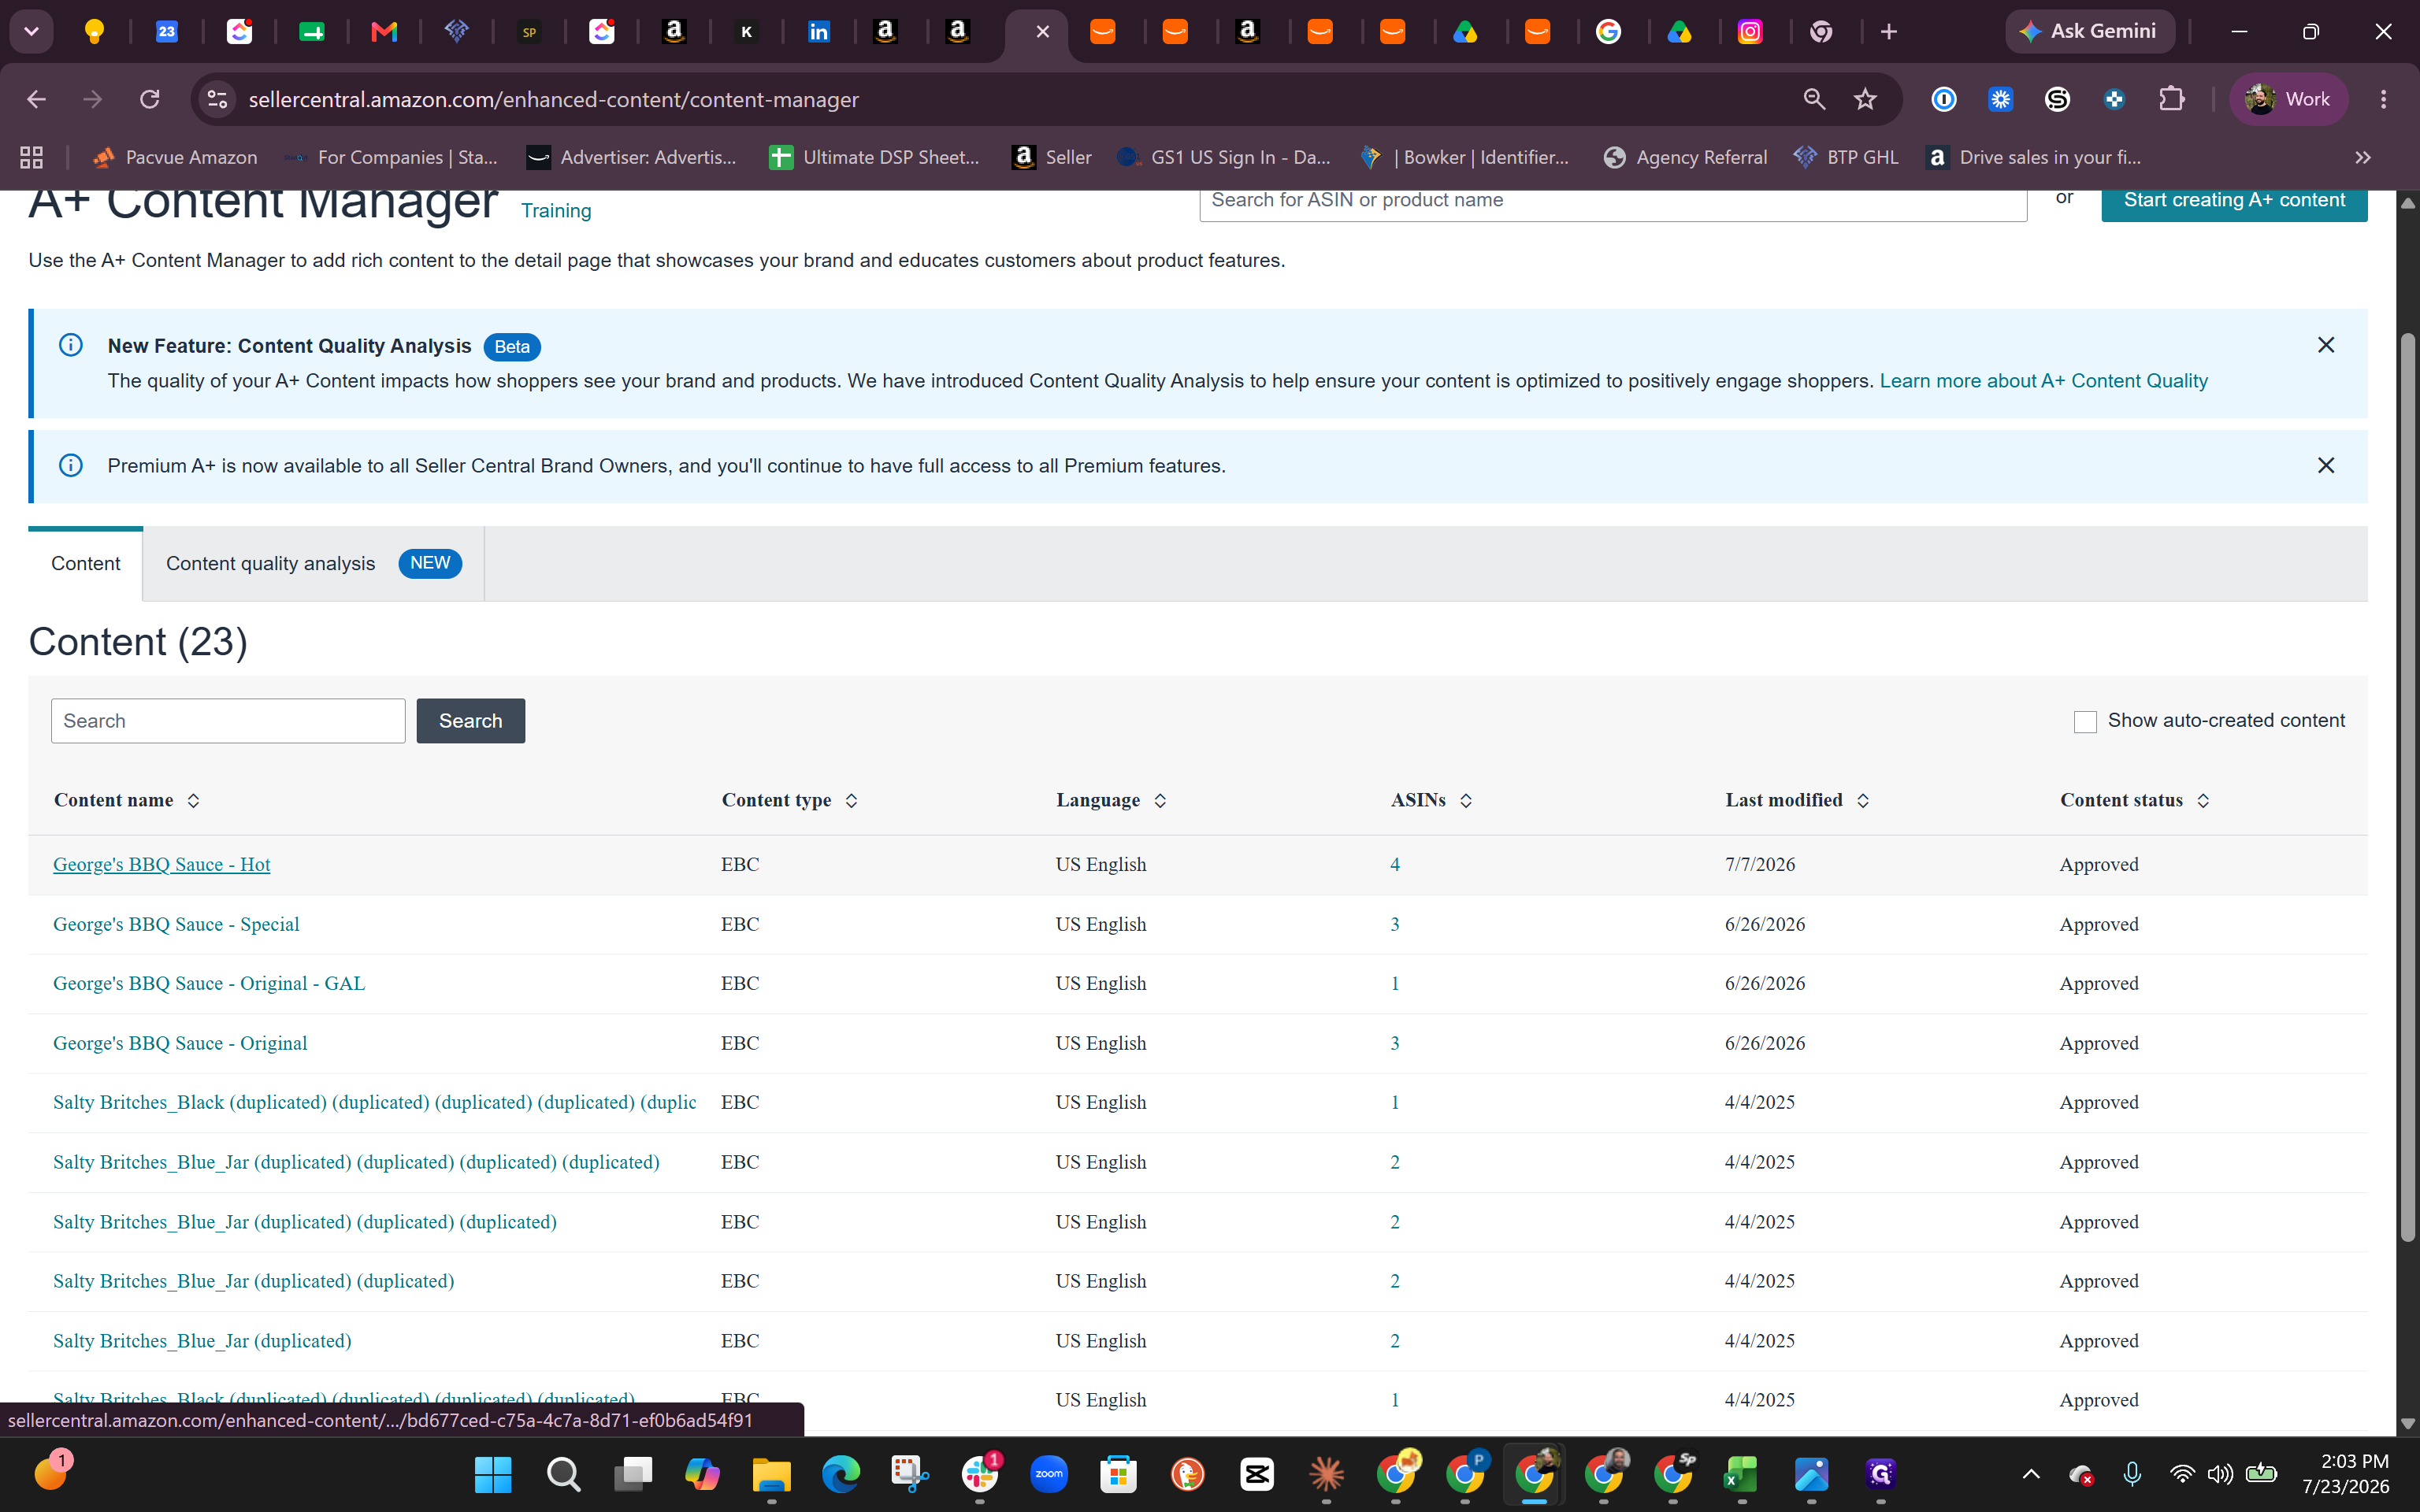Open a new browser tab
The image size is (2420, 1512).
pyautogui.click(x=1888, y=32)
